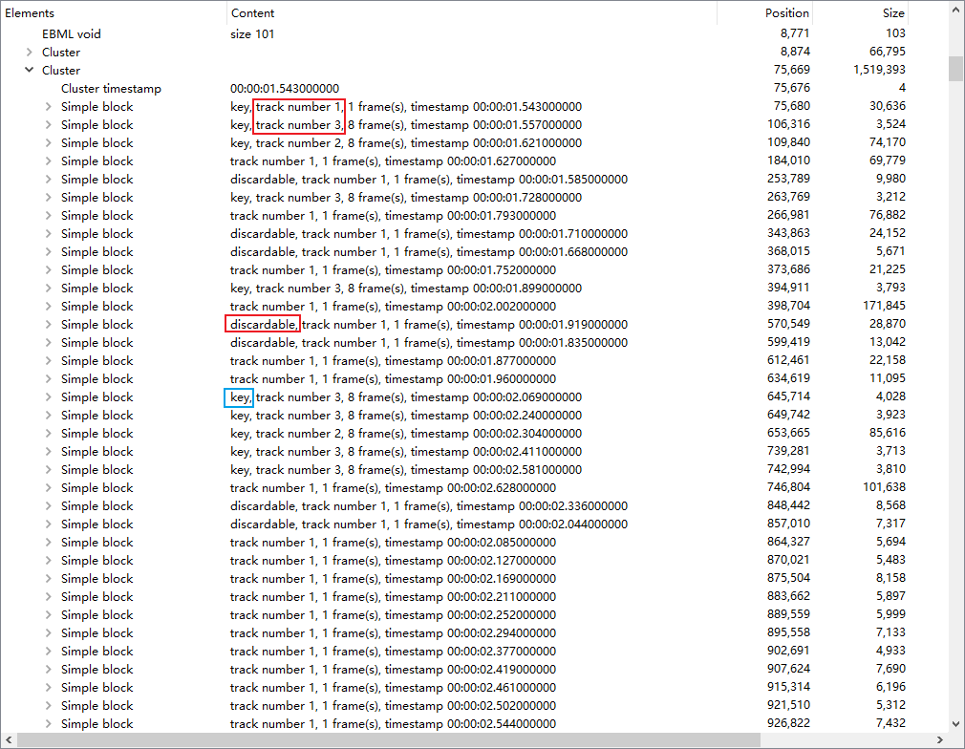The height and width of the screenshot is (749, 965).
Task: Click the vertical scrollbar up arrow
Action: 956,10
